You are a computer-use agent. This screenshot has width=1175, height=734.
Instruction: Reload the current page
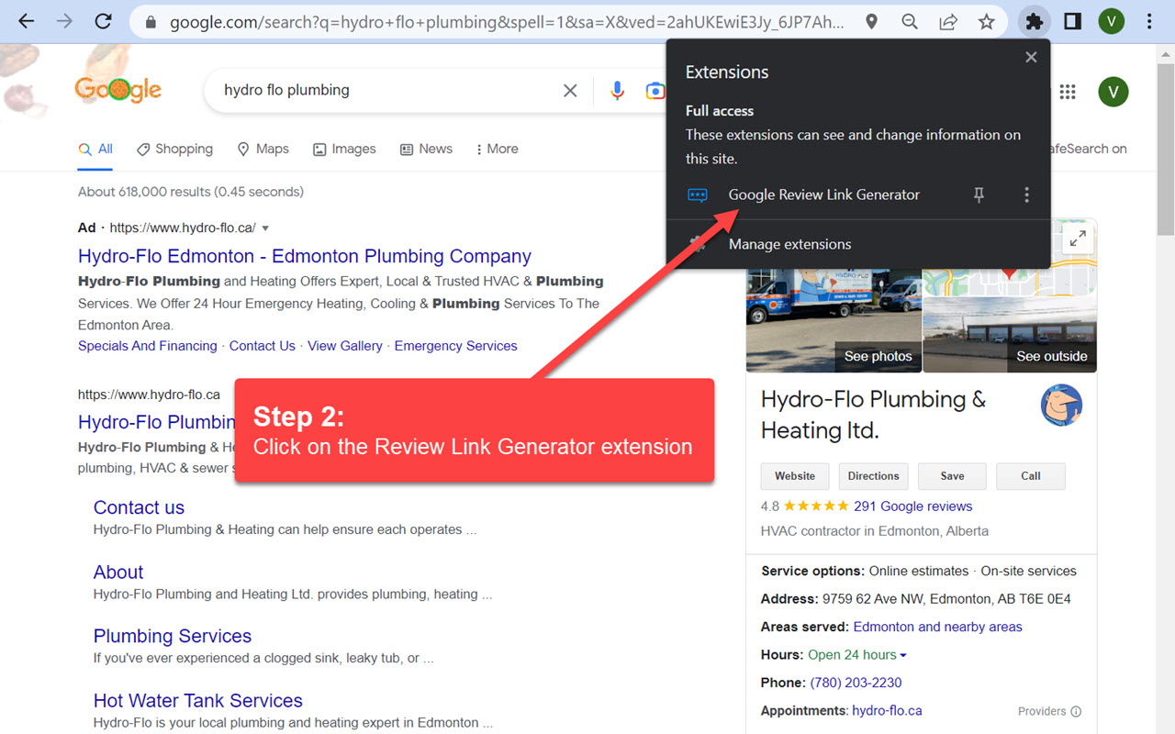pos(103,20)
